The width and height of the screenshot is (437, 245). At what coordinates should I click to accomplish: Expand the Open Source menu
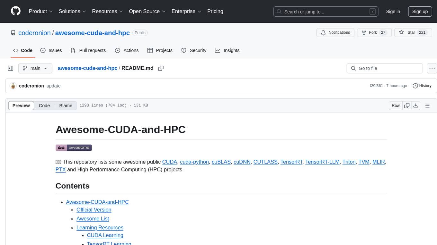pos(147,11)
